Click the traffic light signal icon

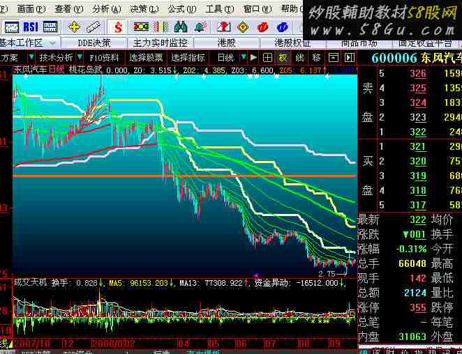coord(141,27)
